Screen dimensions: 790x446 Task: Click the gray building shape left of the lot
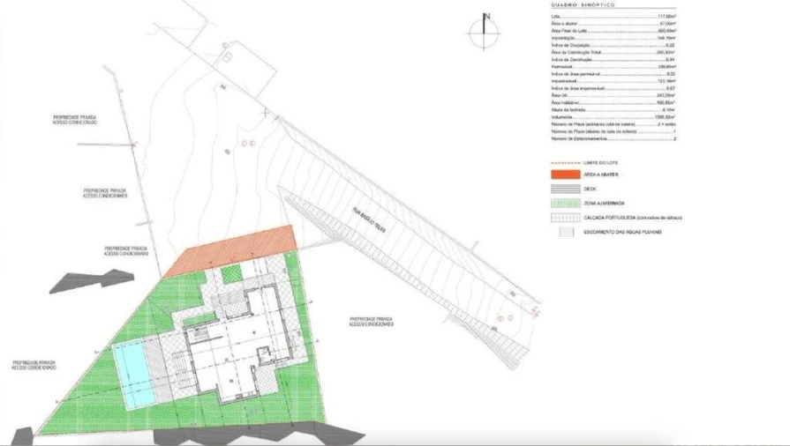point(92,281)
